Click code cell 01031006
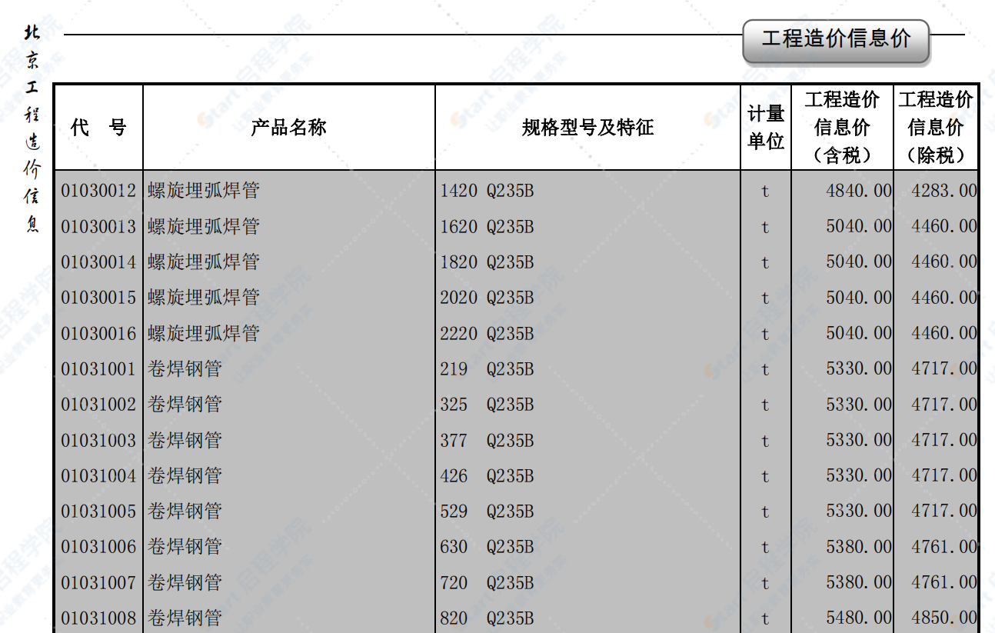 [x=98, y=547]
